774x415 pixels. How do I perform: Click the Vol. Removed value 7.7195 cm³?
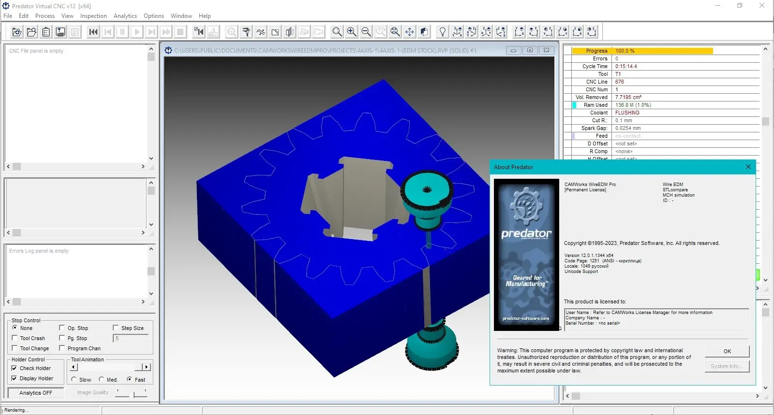point(628,97)
